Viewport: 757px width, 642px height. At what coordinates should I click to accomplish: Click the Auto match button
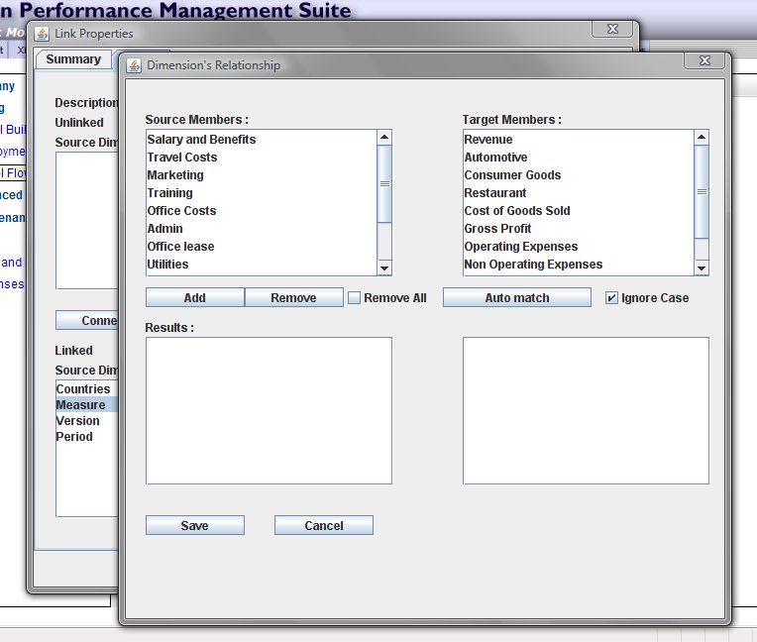coord(516,298)
